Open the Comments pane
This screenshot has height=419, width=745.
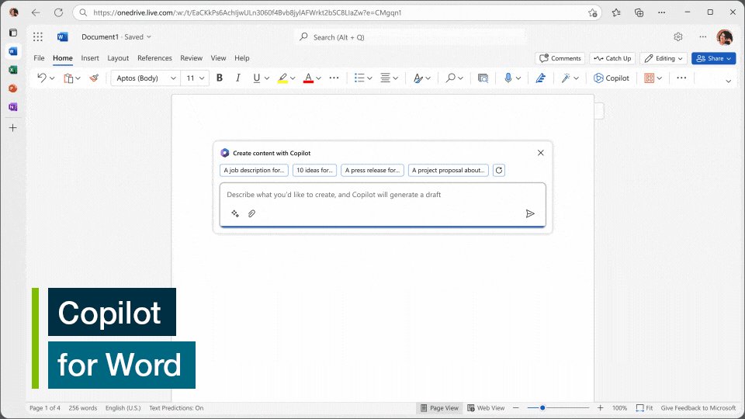tap(560, 58)
